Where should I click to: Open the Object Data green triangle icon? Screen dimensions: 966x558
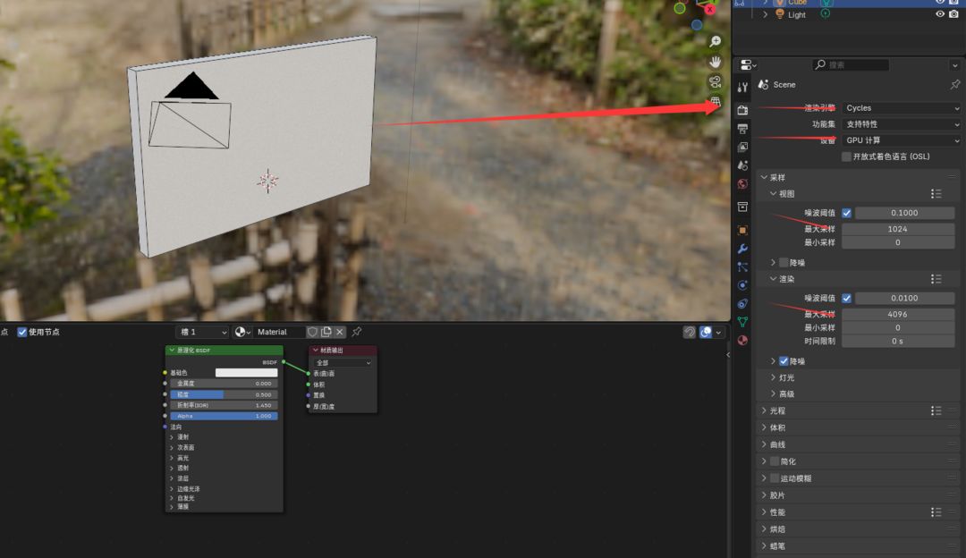(x=742, y=322)
